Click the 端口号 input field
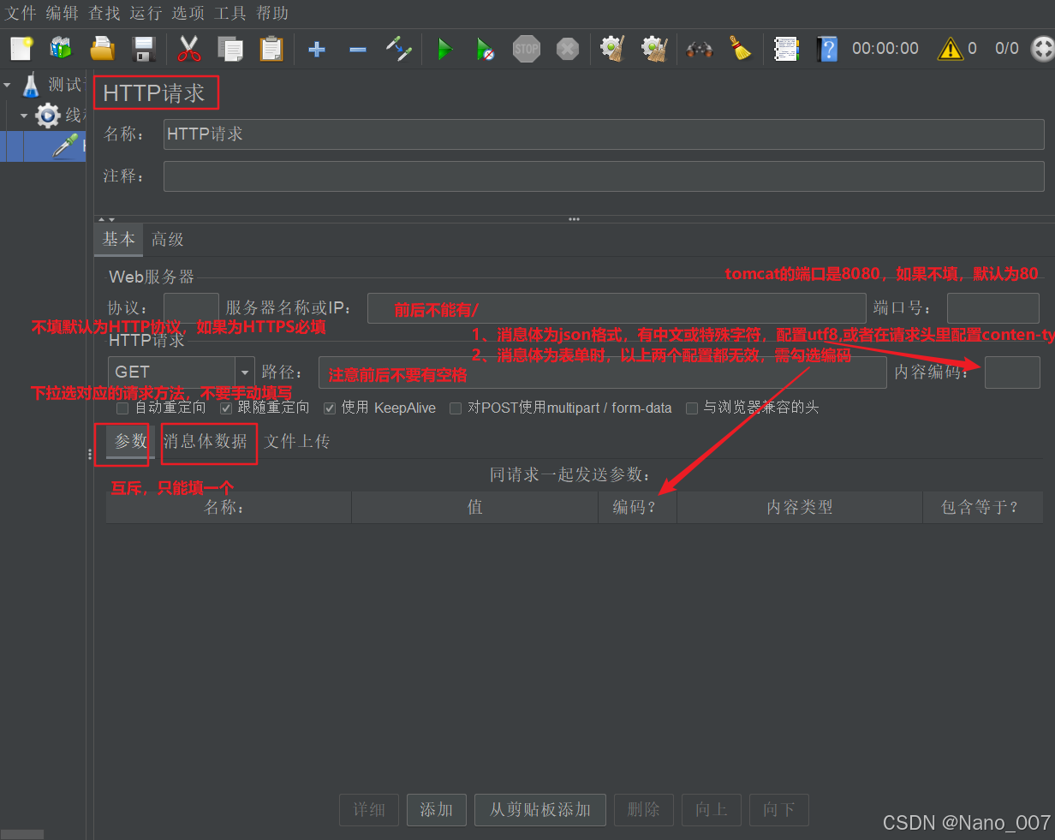This screenshot has height=840, width=1055. (994, 308)
